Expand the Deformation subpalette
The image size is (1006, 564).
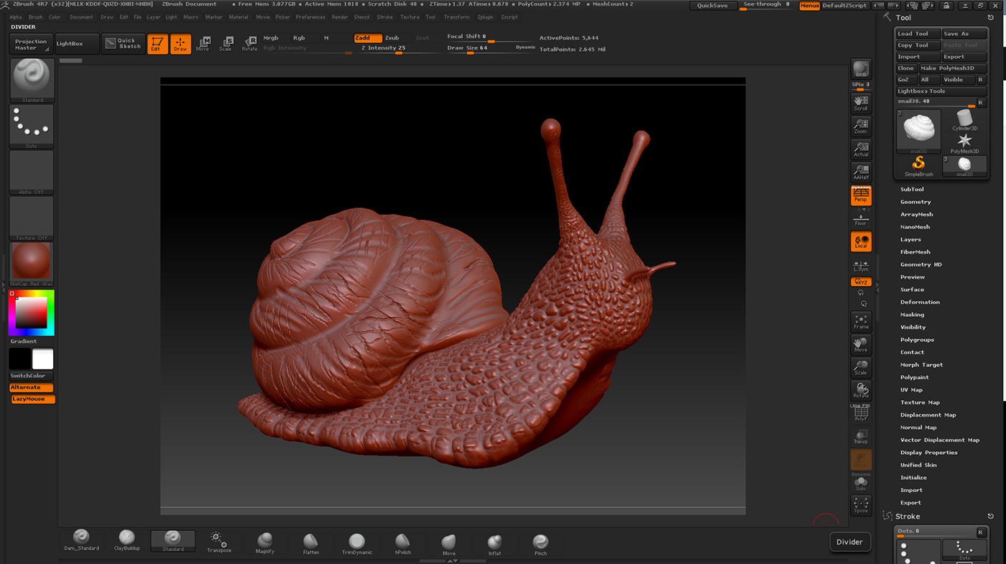[920, 302]
